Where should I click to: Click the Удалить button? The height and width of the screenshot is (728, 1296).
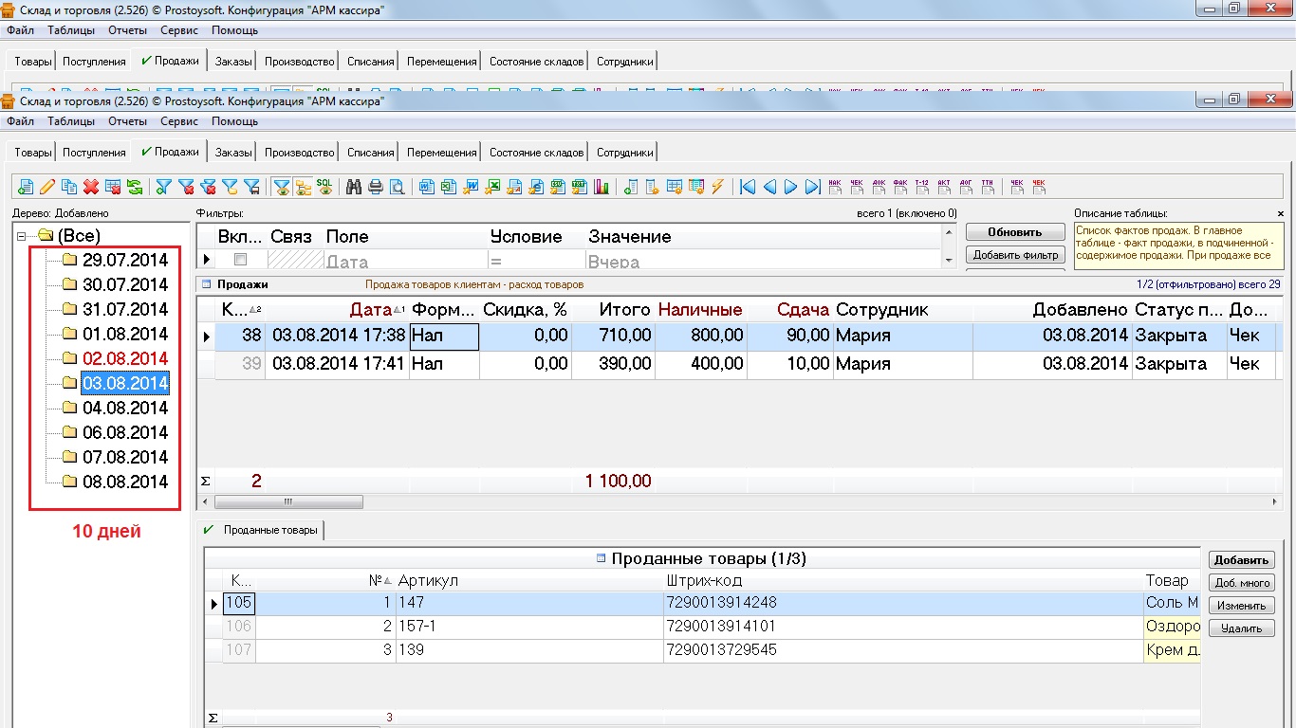[x=1241, y=628]
